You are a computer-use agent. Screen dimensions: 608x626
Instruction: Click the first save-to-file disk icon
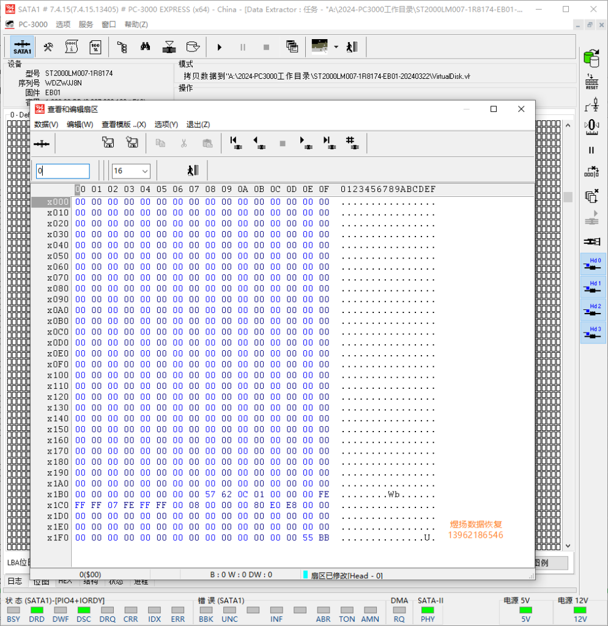108,142
